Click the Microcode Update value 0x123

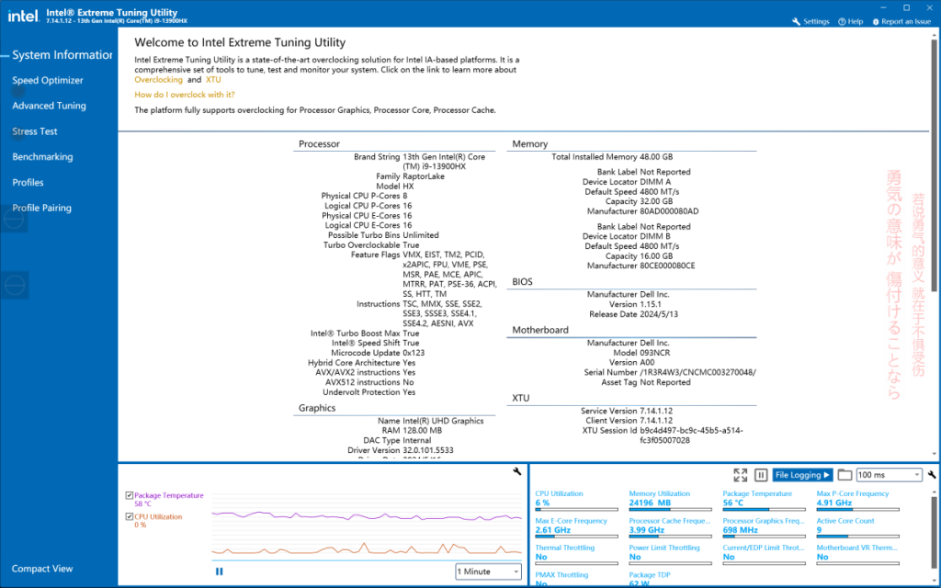(414, 353)
